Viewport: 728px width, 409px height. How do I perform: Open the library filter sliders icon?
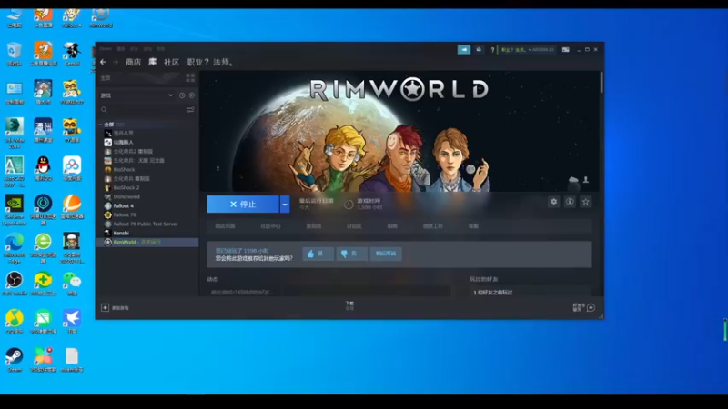click(190, 110)
